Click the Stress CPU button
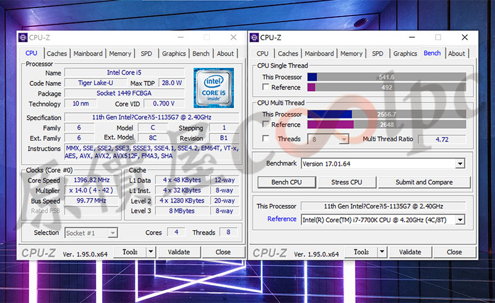Image resolution: width=495 pixels, height=303 pixels. pyautogui.click(x=346, y=182)
